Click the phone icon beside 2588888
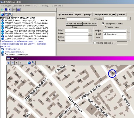The width and height of the screenshot is (134, 118). point(2,28)
